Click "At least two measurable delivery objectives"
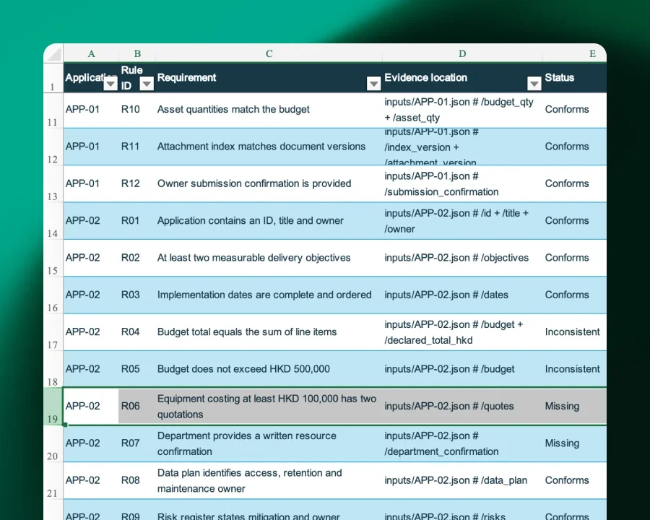 (269, 258)
